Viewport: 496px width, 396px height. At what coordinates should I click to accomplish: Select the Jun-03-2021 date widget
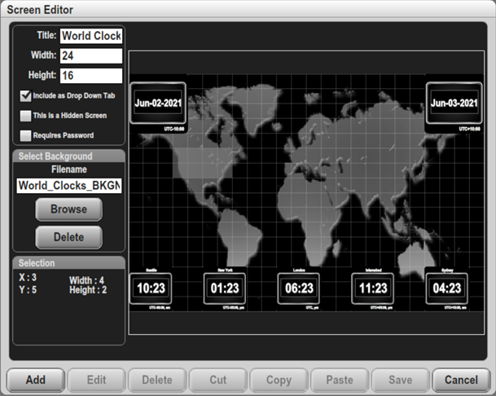click(x=454, y=103)
